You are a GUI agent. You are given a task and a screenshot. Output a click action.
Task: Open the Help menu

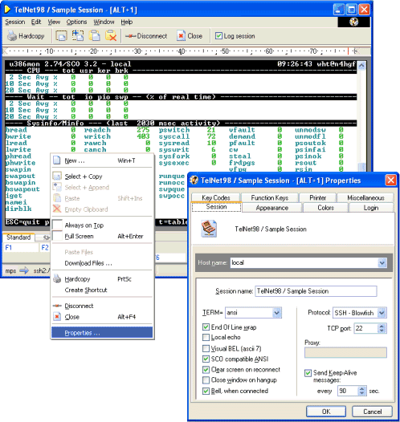pyautogui.click(x=127, y=22)
